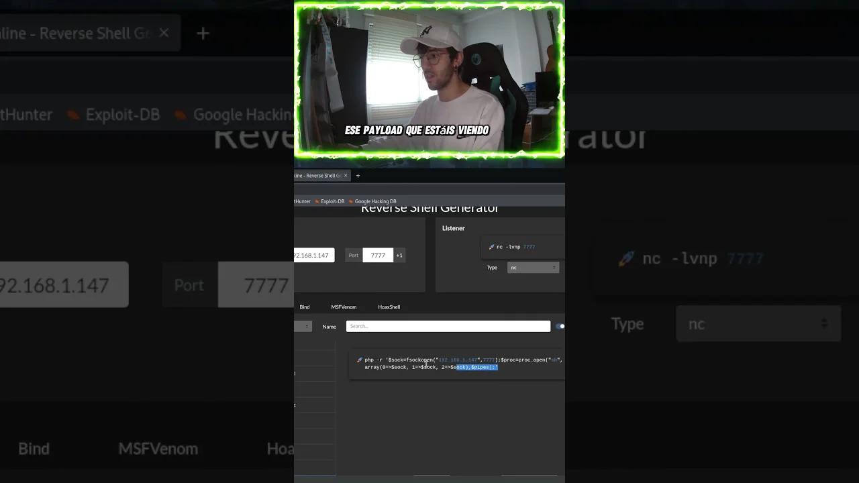This screenshot has width=859, height=483.
Task: Click the Listener heading
Action: pyautogui.click(x=454, y=228)
